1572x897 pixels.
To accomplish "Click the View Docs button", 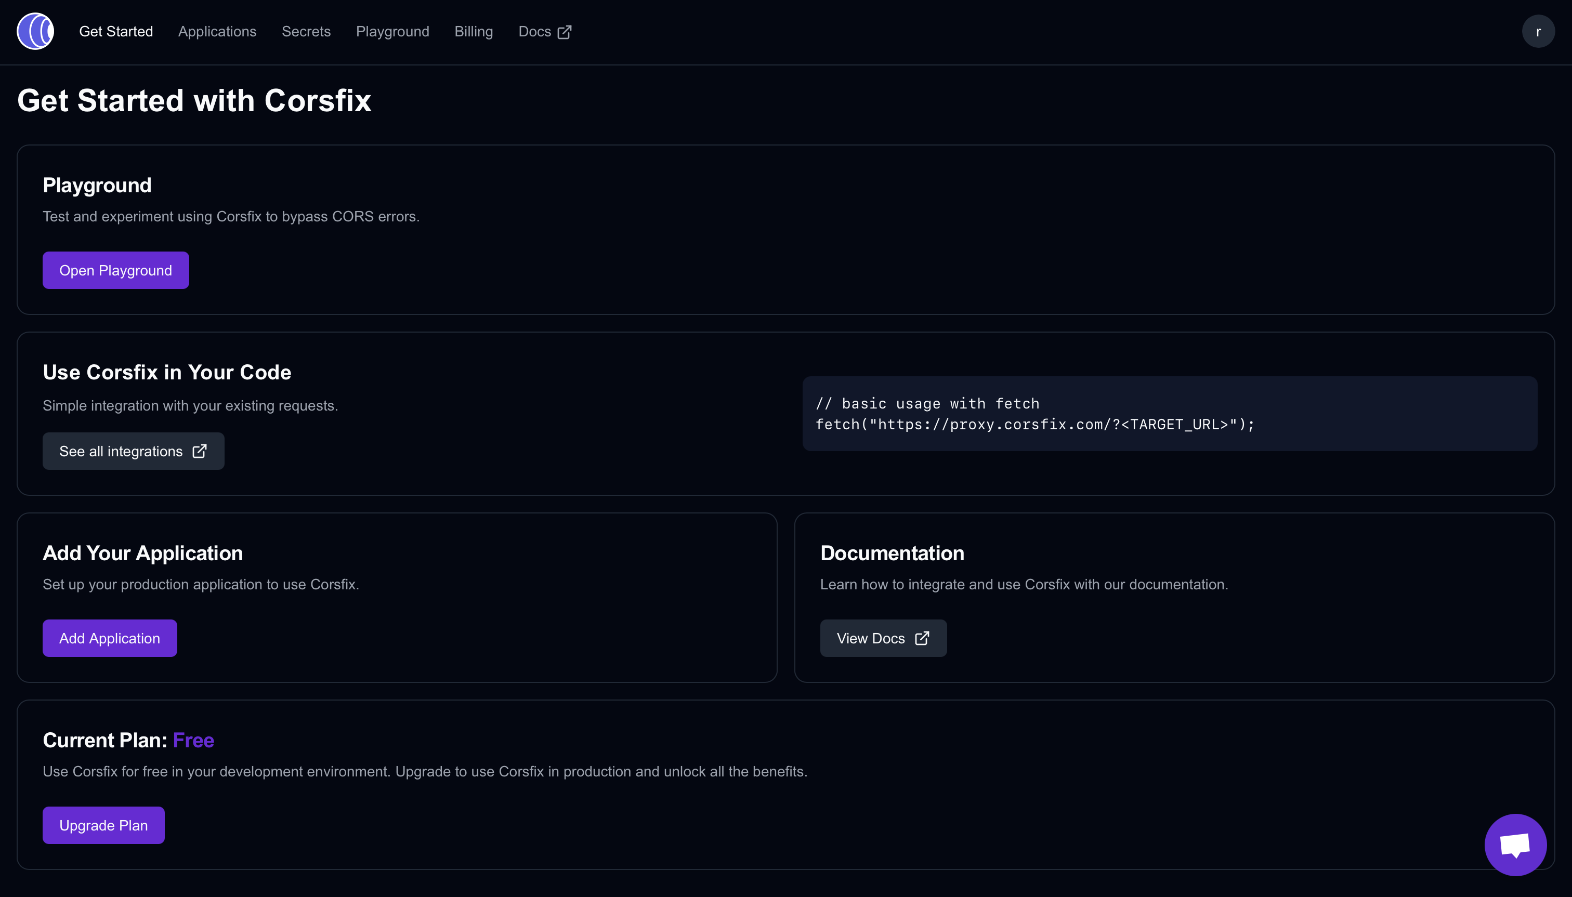I will [883, 638].
